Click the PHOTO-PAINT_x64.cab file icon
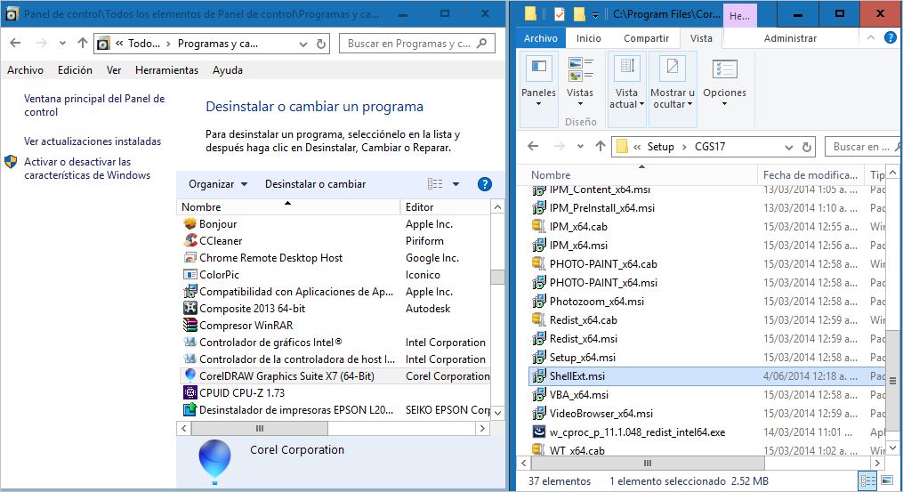The image size is (903, 492). [x=538, y=264]
